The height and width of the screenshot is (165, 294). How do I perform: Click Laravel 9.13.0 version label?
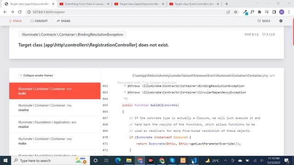(x=268, y=34)
